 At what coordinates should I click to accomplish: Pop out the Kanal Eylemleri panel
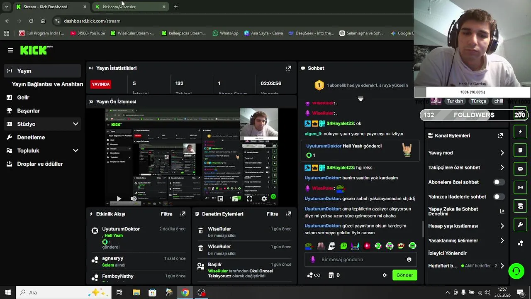(500, 135)
